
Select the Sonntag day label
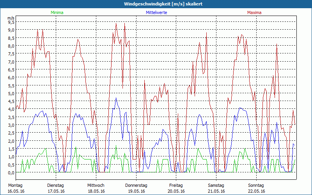pos(256,185)
